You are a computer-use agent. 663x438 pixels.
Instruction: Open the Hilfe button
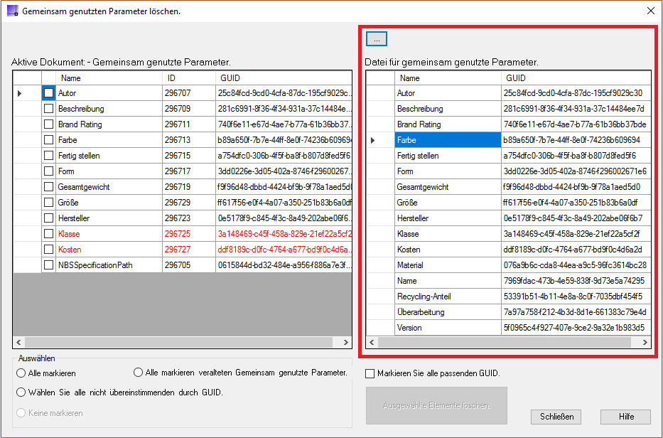tap(626, 417)
